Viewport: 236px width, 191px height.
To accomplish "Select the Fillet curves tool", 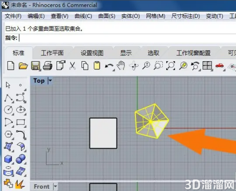I will click(x=21, y=134).
